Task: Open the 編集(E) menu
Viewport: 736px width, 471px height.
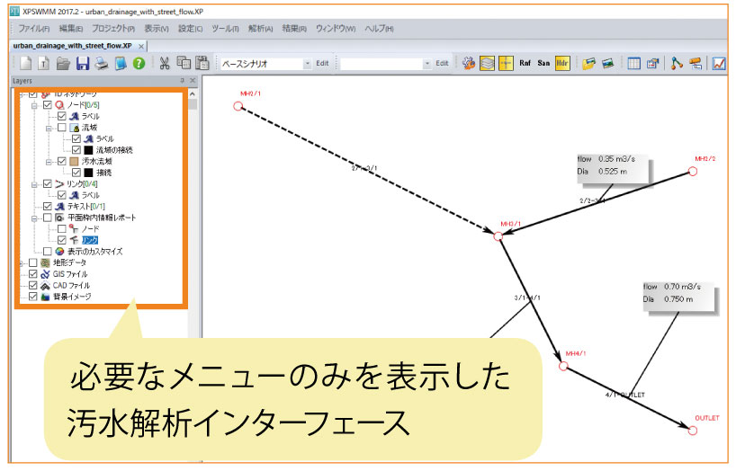Action: 71,29
